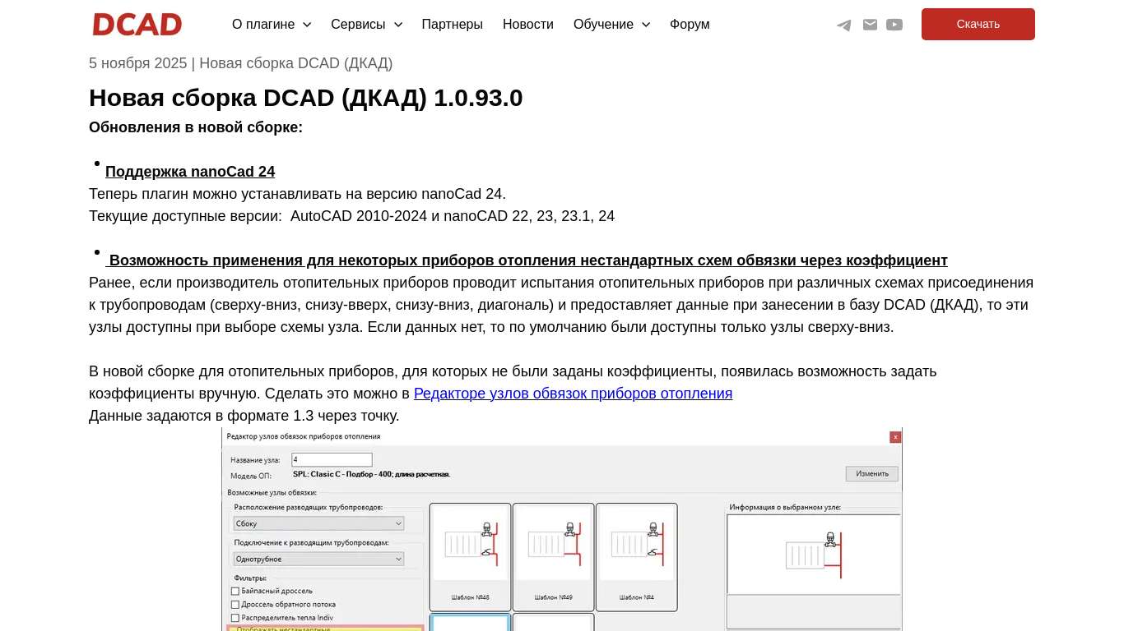
Task: Click the "5 ноября 2025" date line
Action: click(x=241, y=63)
